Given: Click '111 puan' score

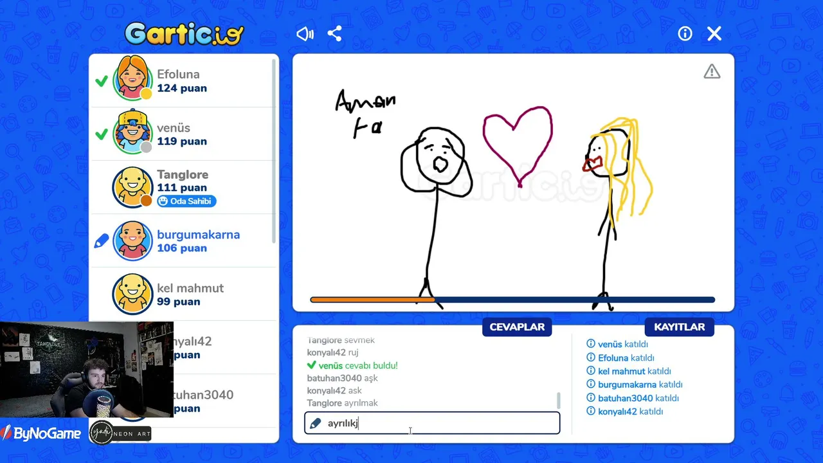Looking at the screenshot, I should point(182,188).
